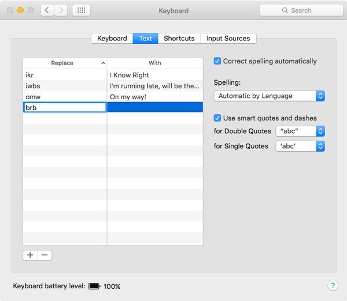The height and width of the screenshot is (301, 347).
Task: Click the 'Keyboard battery level:' label
Action: point(49,286)
